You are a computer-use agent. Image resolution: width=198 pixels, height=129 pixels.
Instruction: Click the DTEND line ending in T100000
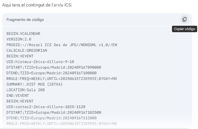click(x=52, y=73)
